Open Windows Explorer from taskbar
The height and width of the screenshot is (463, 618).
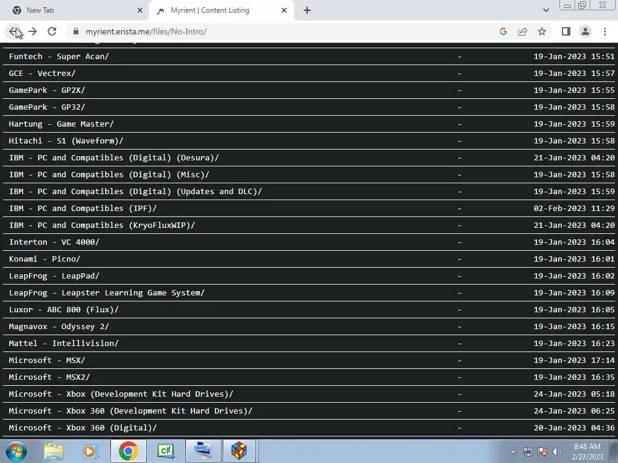(54, 451)
